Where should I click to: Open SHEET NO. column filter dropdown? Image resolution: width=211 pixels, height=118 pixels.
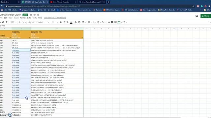(29, 38)
